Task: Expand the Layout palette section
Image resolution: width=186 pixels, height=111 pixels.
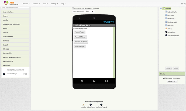Action: 15,16
